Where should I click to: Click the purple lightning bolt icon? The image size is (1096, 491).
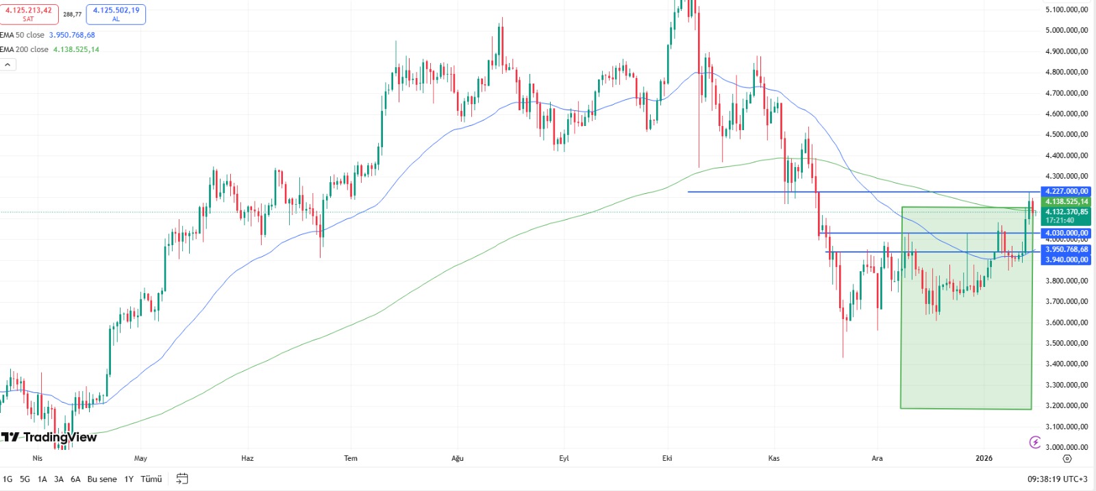point(1035,442)
